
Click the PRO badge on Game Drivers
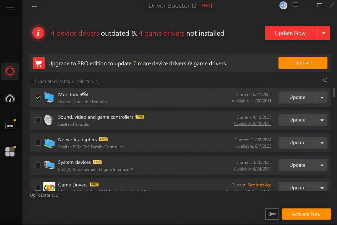tap(94, 184)
